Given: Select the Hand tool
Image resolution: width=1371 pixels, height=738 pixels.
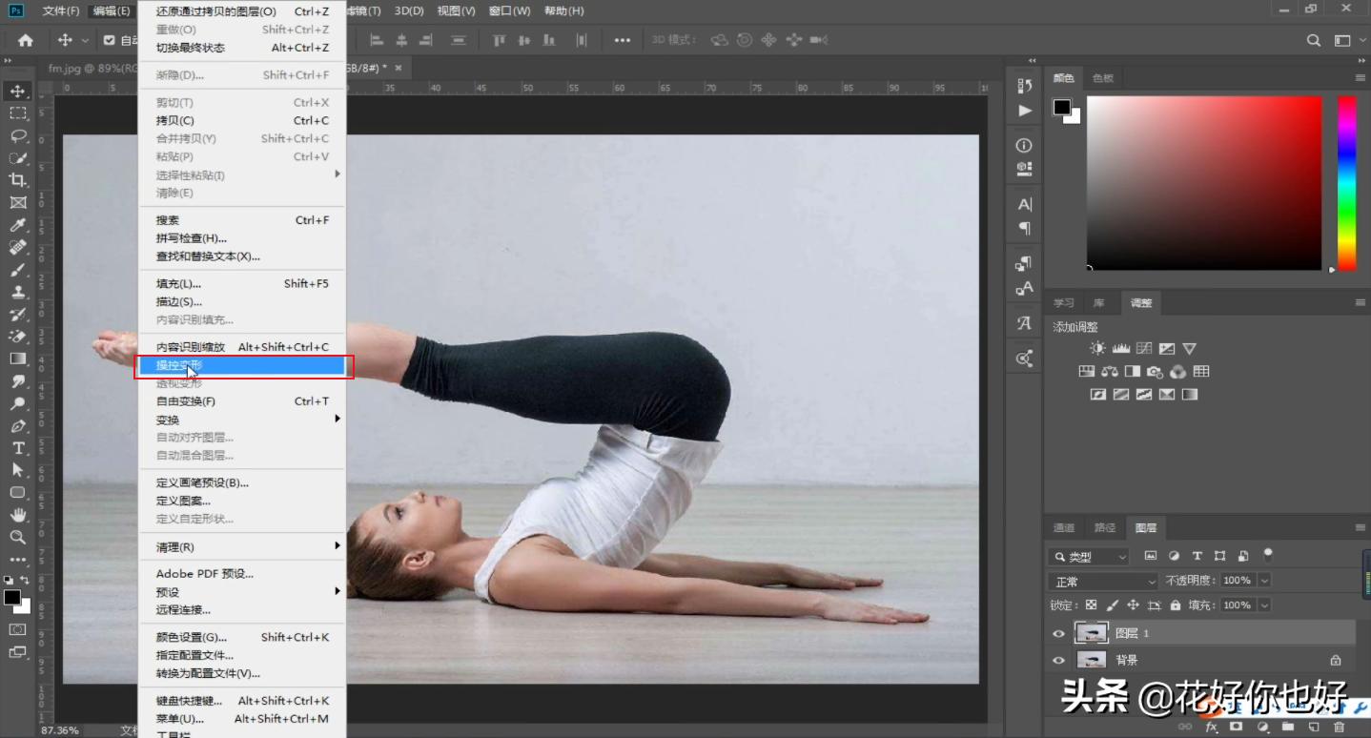Looking at the screenshot, I should (x=17, y=515).
